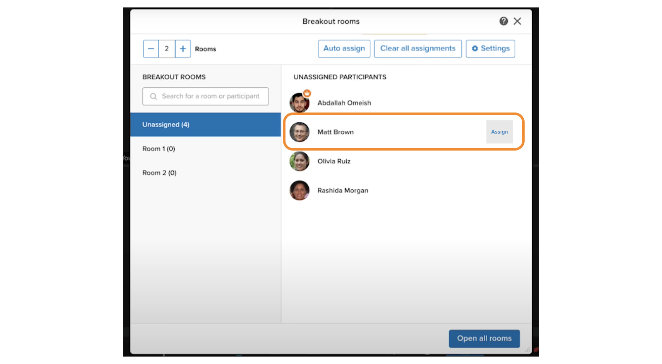Click the search room or participant field
This screenshot has height=364, width=662.
[x=210, y=96]
